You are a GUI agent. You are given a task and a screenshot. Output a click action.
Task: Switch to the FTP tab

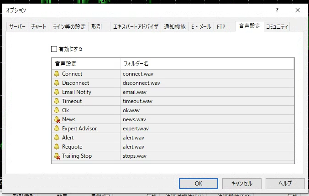[x=225, y=27]
